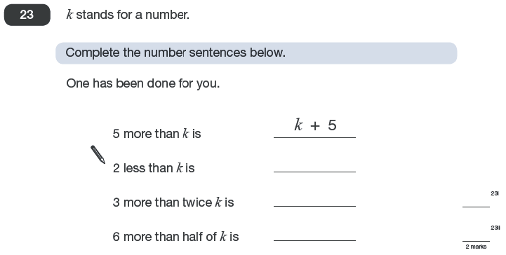
Task: Click the sentence '6 more than half of k is'
Action: click(x=176, y=237)
